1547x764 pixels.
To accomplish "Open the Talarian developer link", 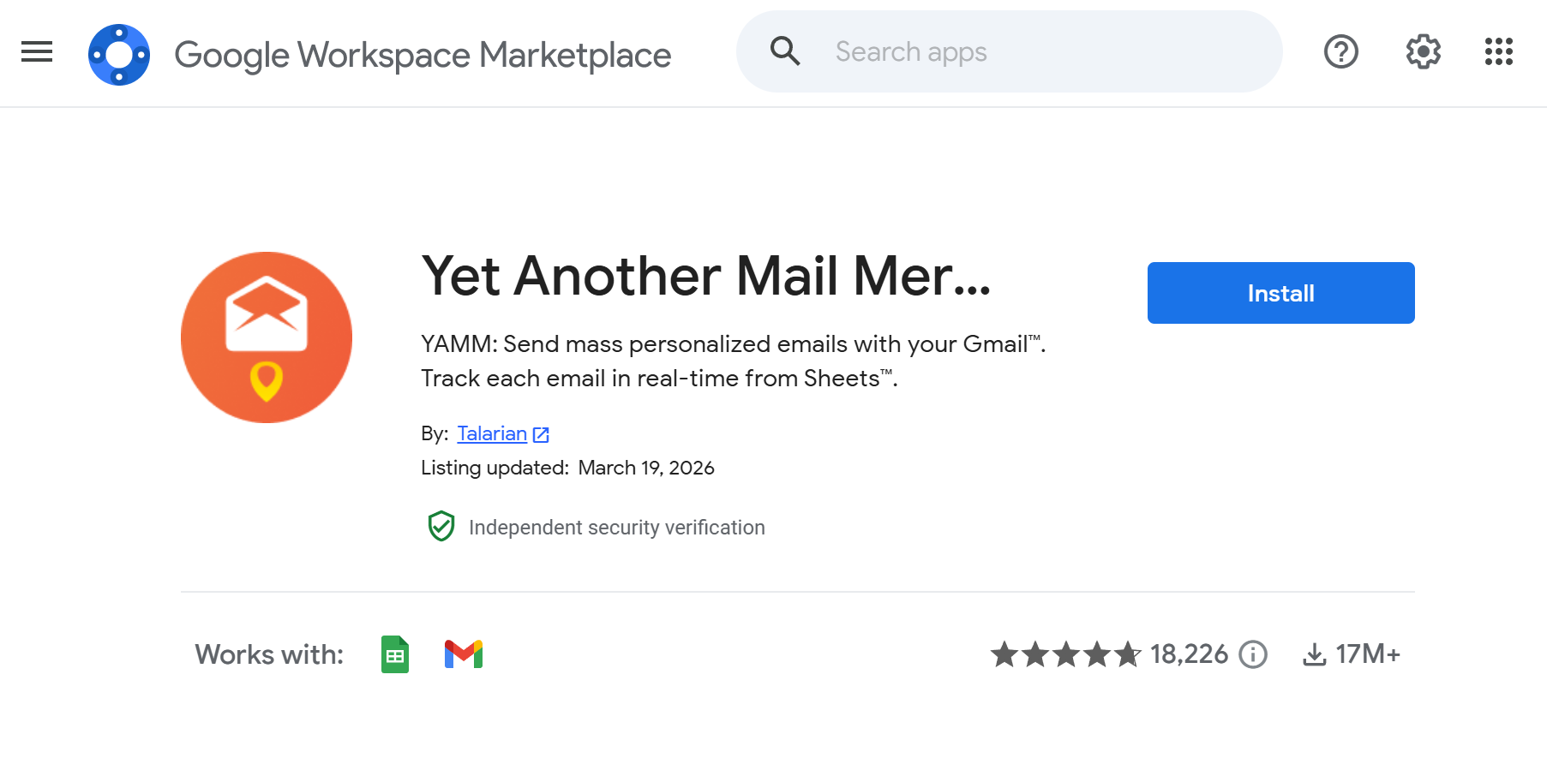I will (x=492, y=433).
